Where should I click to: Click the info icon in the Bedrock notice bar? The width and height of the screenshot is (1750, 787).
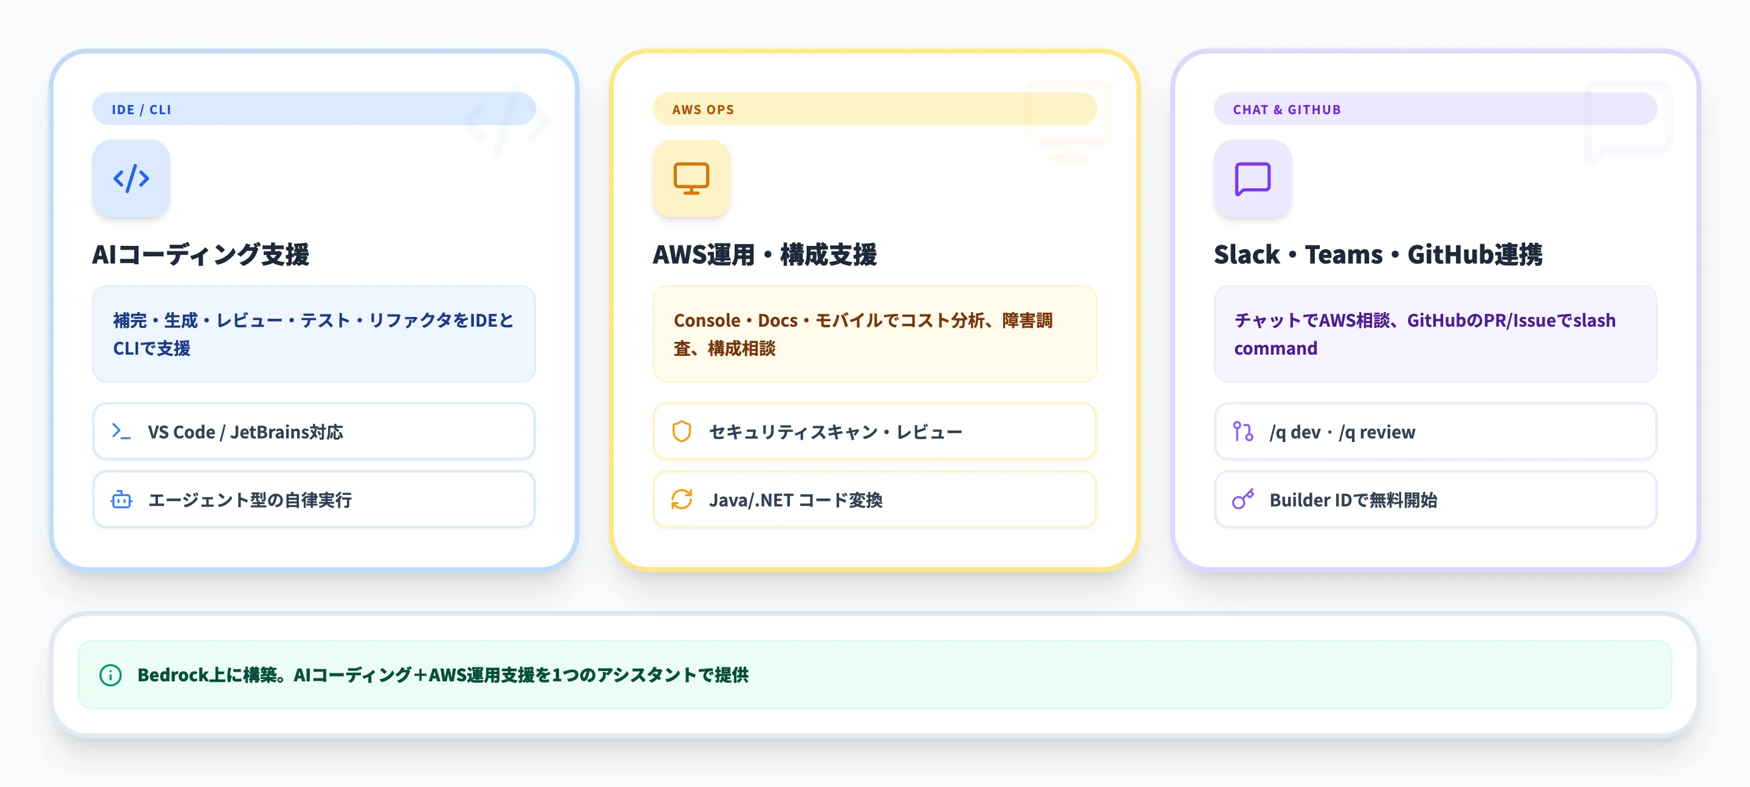(x=111, y=675)
